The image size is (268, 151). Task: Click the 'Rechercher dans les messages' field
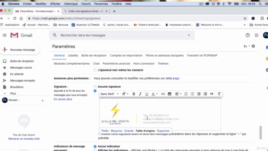(x=122, y=35)
